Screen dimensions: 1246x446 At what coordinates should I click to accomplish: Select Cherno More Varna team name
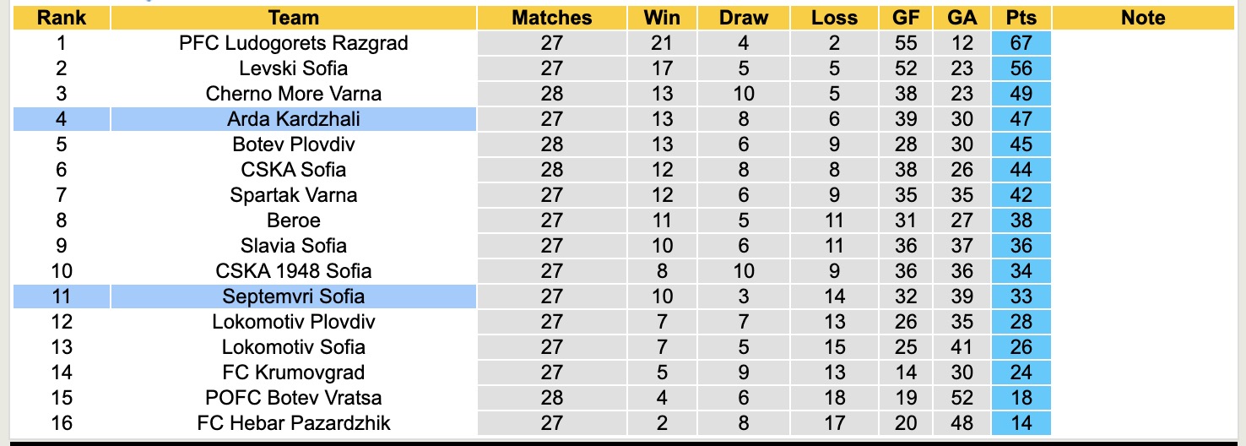coord(294,94)
